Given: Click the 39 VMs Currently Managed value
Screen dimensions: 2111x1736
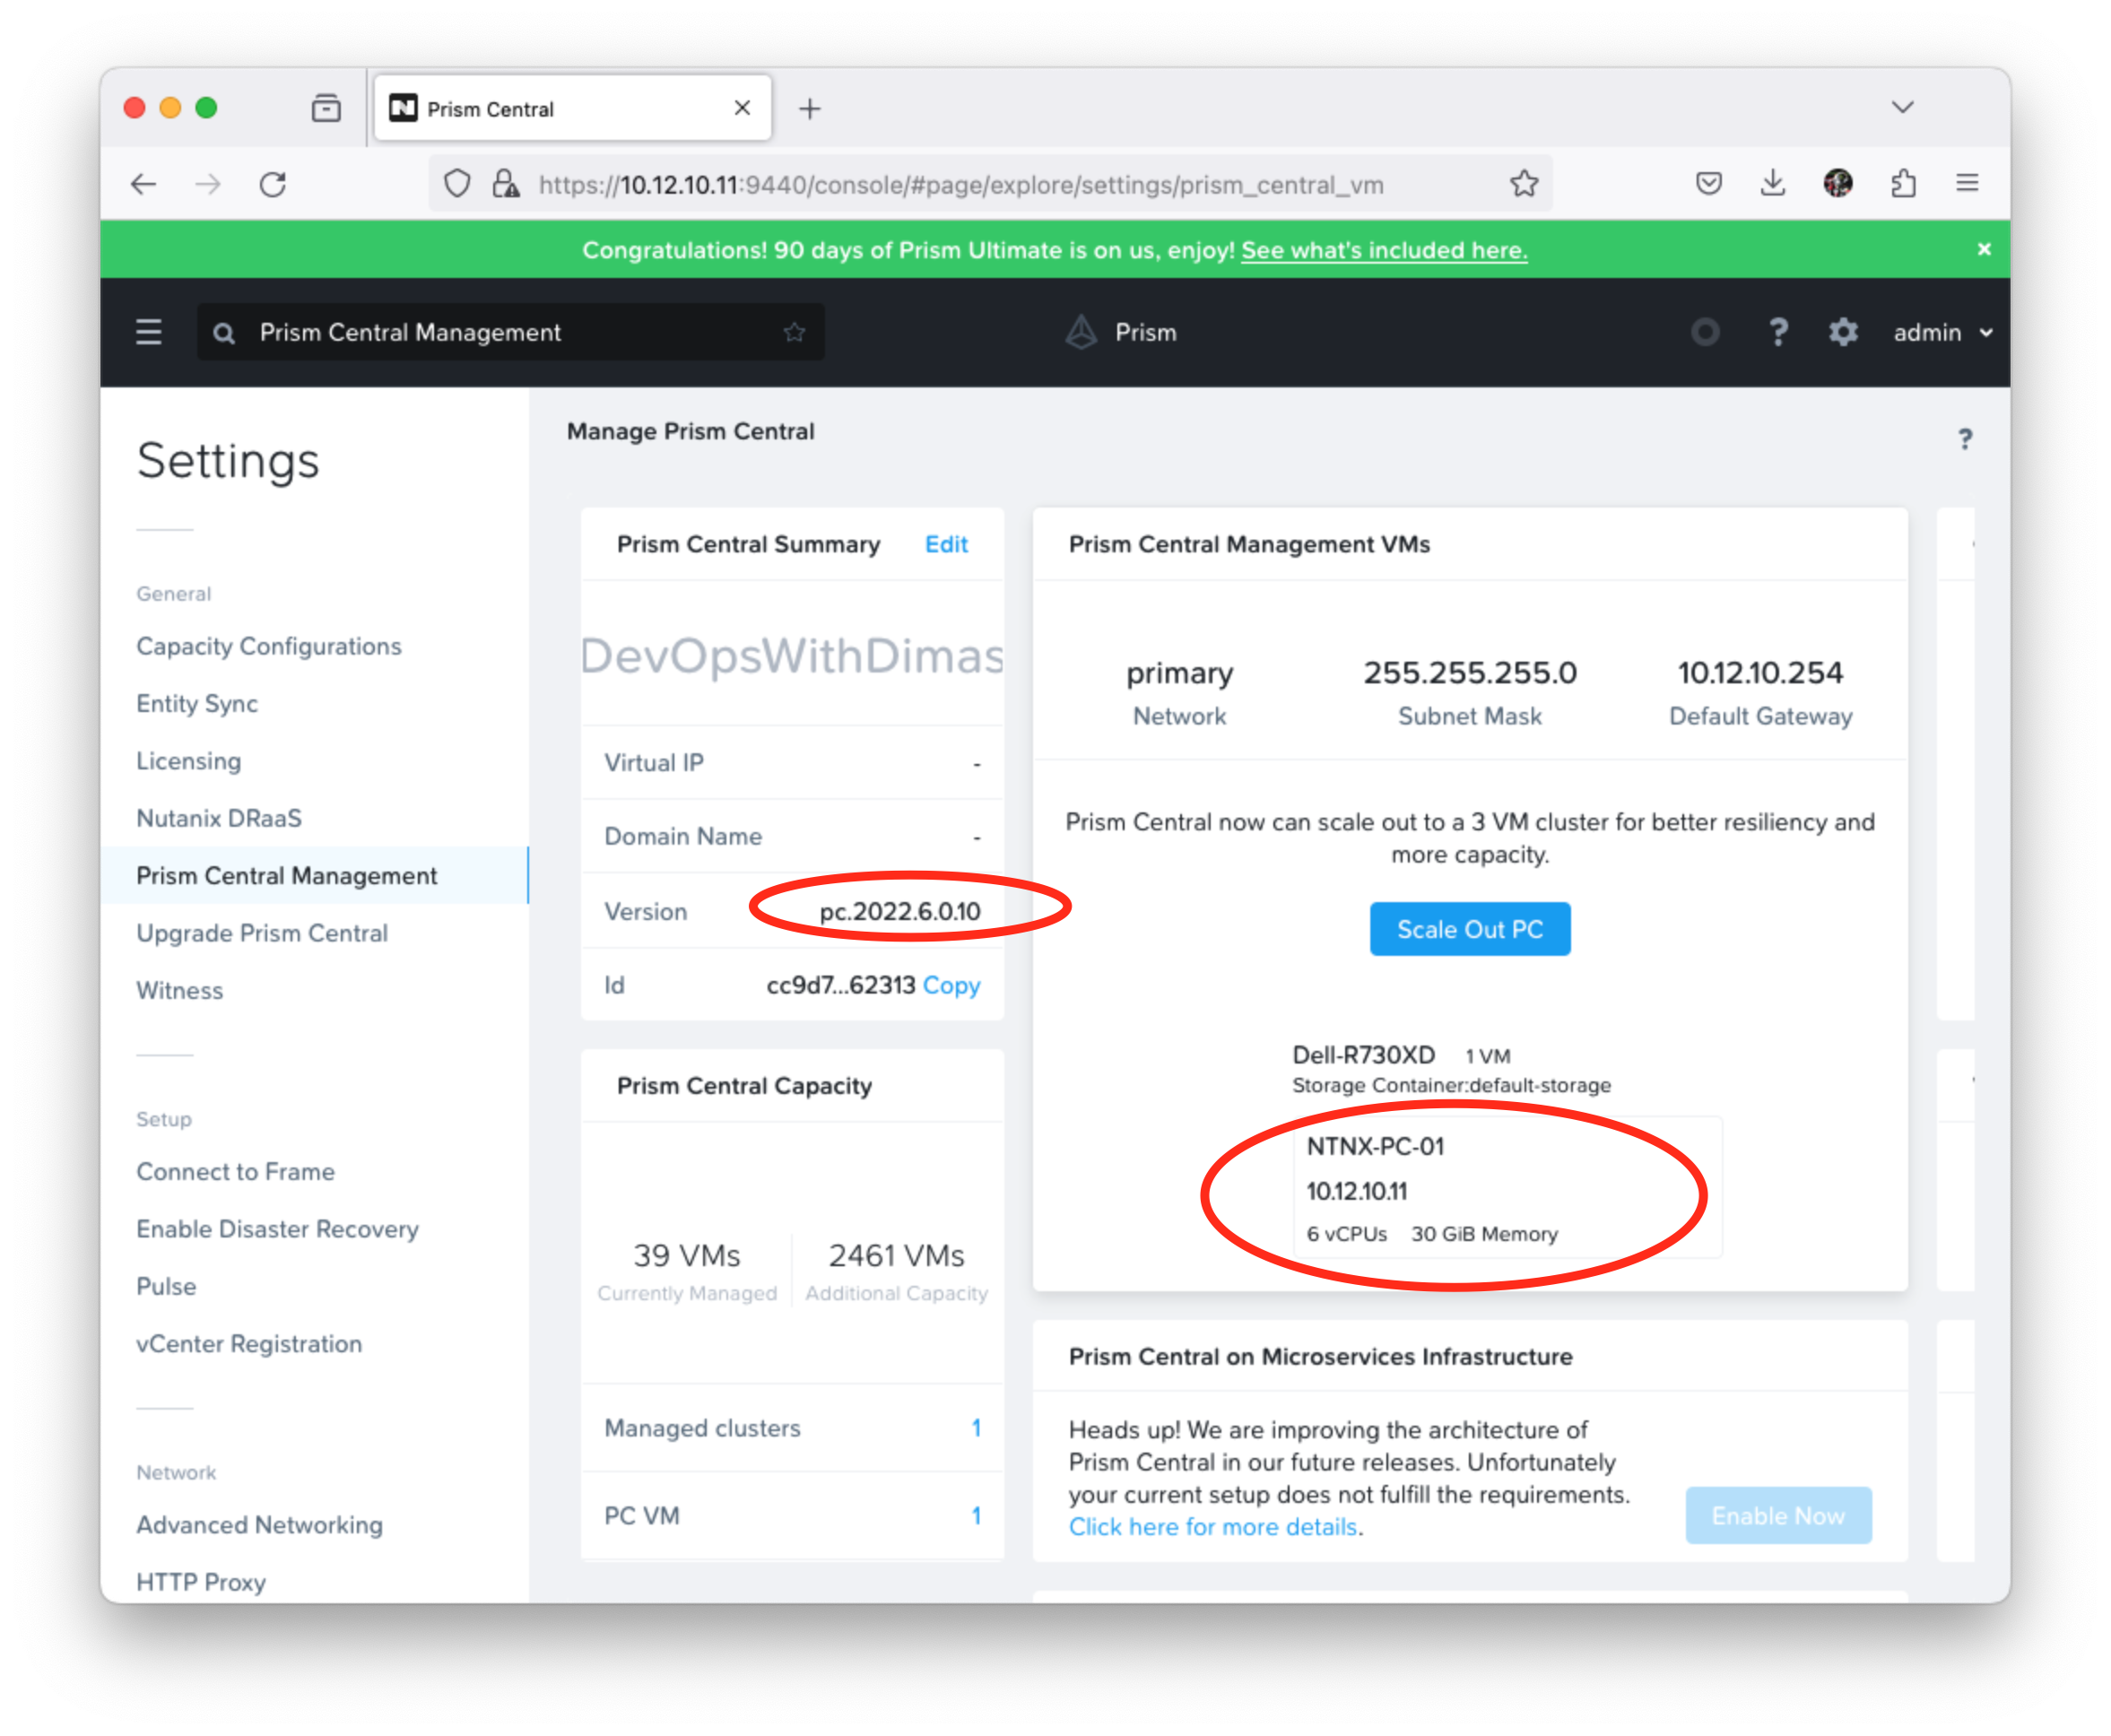Looking at the screenshot, I should tap(687, 1255).
